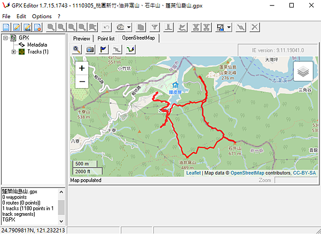Click the blue shelter icon on the map
The height and width of the screenshot is (234, 321).
175,85
